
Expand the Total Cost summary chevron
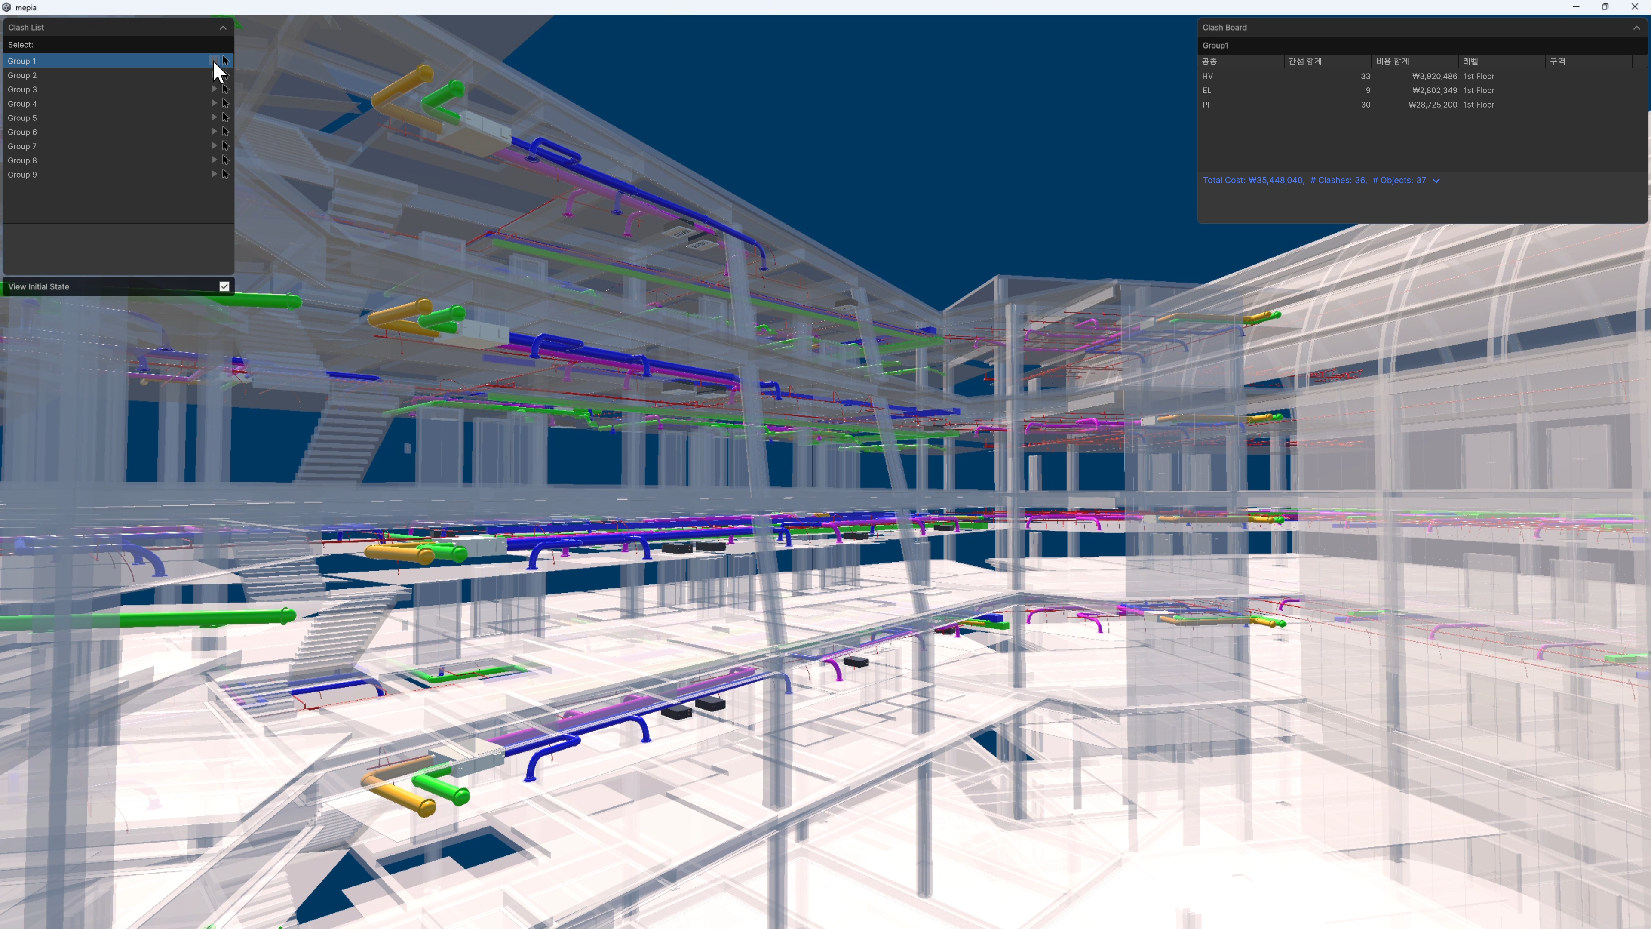pos(1436,181)
